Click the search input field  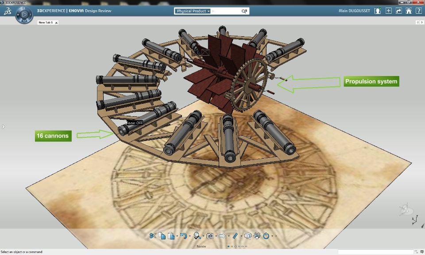tap(225, 11)
